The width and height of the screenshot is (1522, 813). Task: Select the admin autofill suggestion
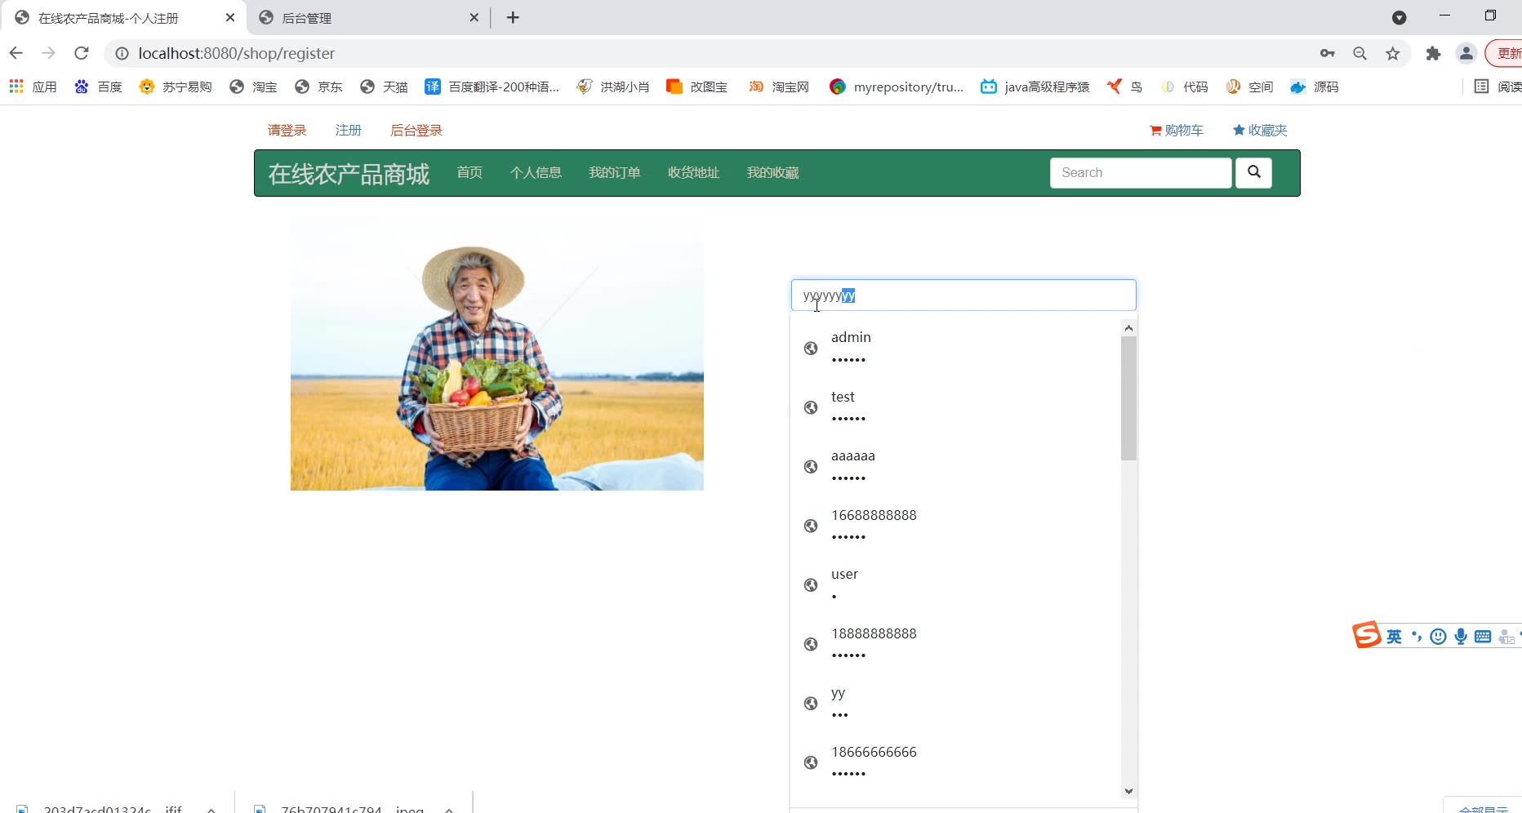coord(851,348)
